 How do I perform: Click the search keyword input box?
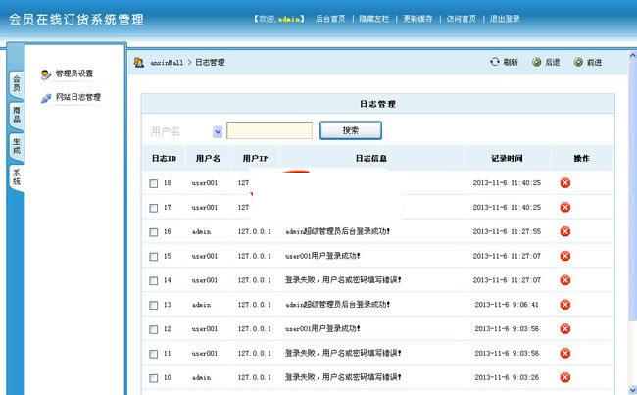[x=269, y=130]
